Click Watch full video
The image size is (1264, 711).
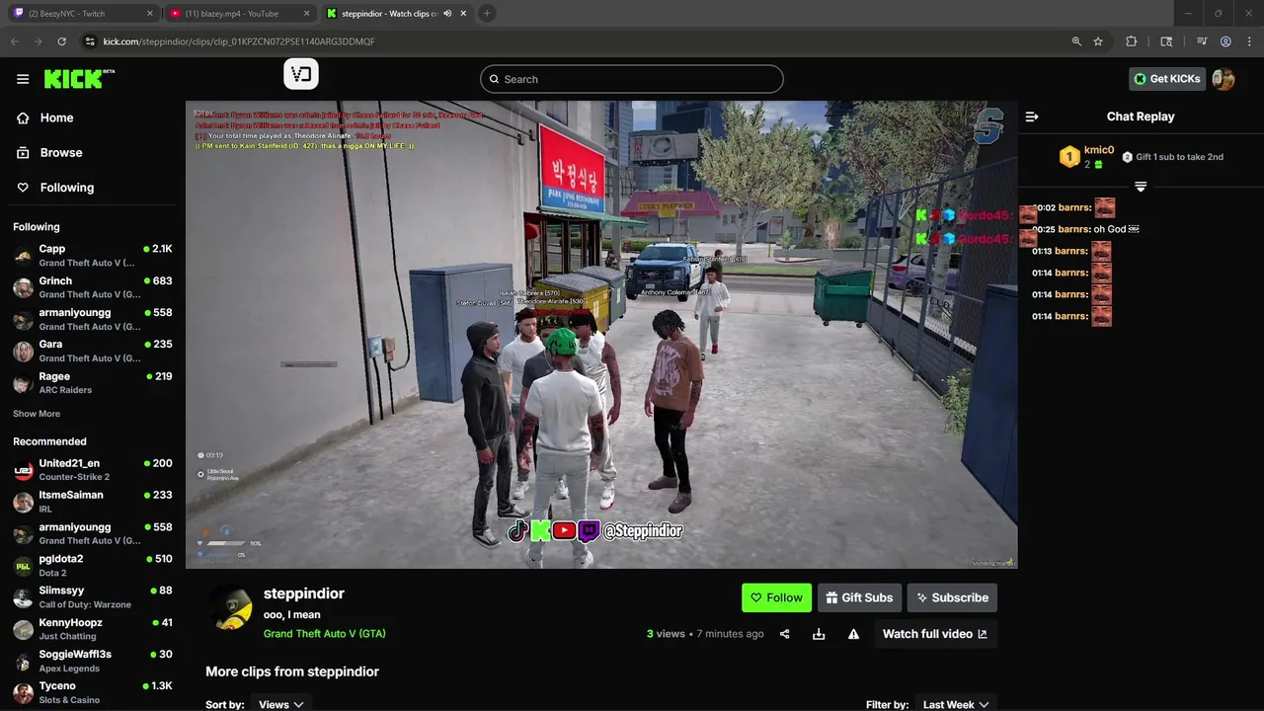(934, 634)
